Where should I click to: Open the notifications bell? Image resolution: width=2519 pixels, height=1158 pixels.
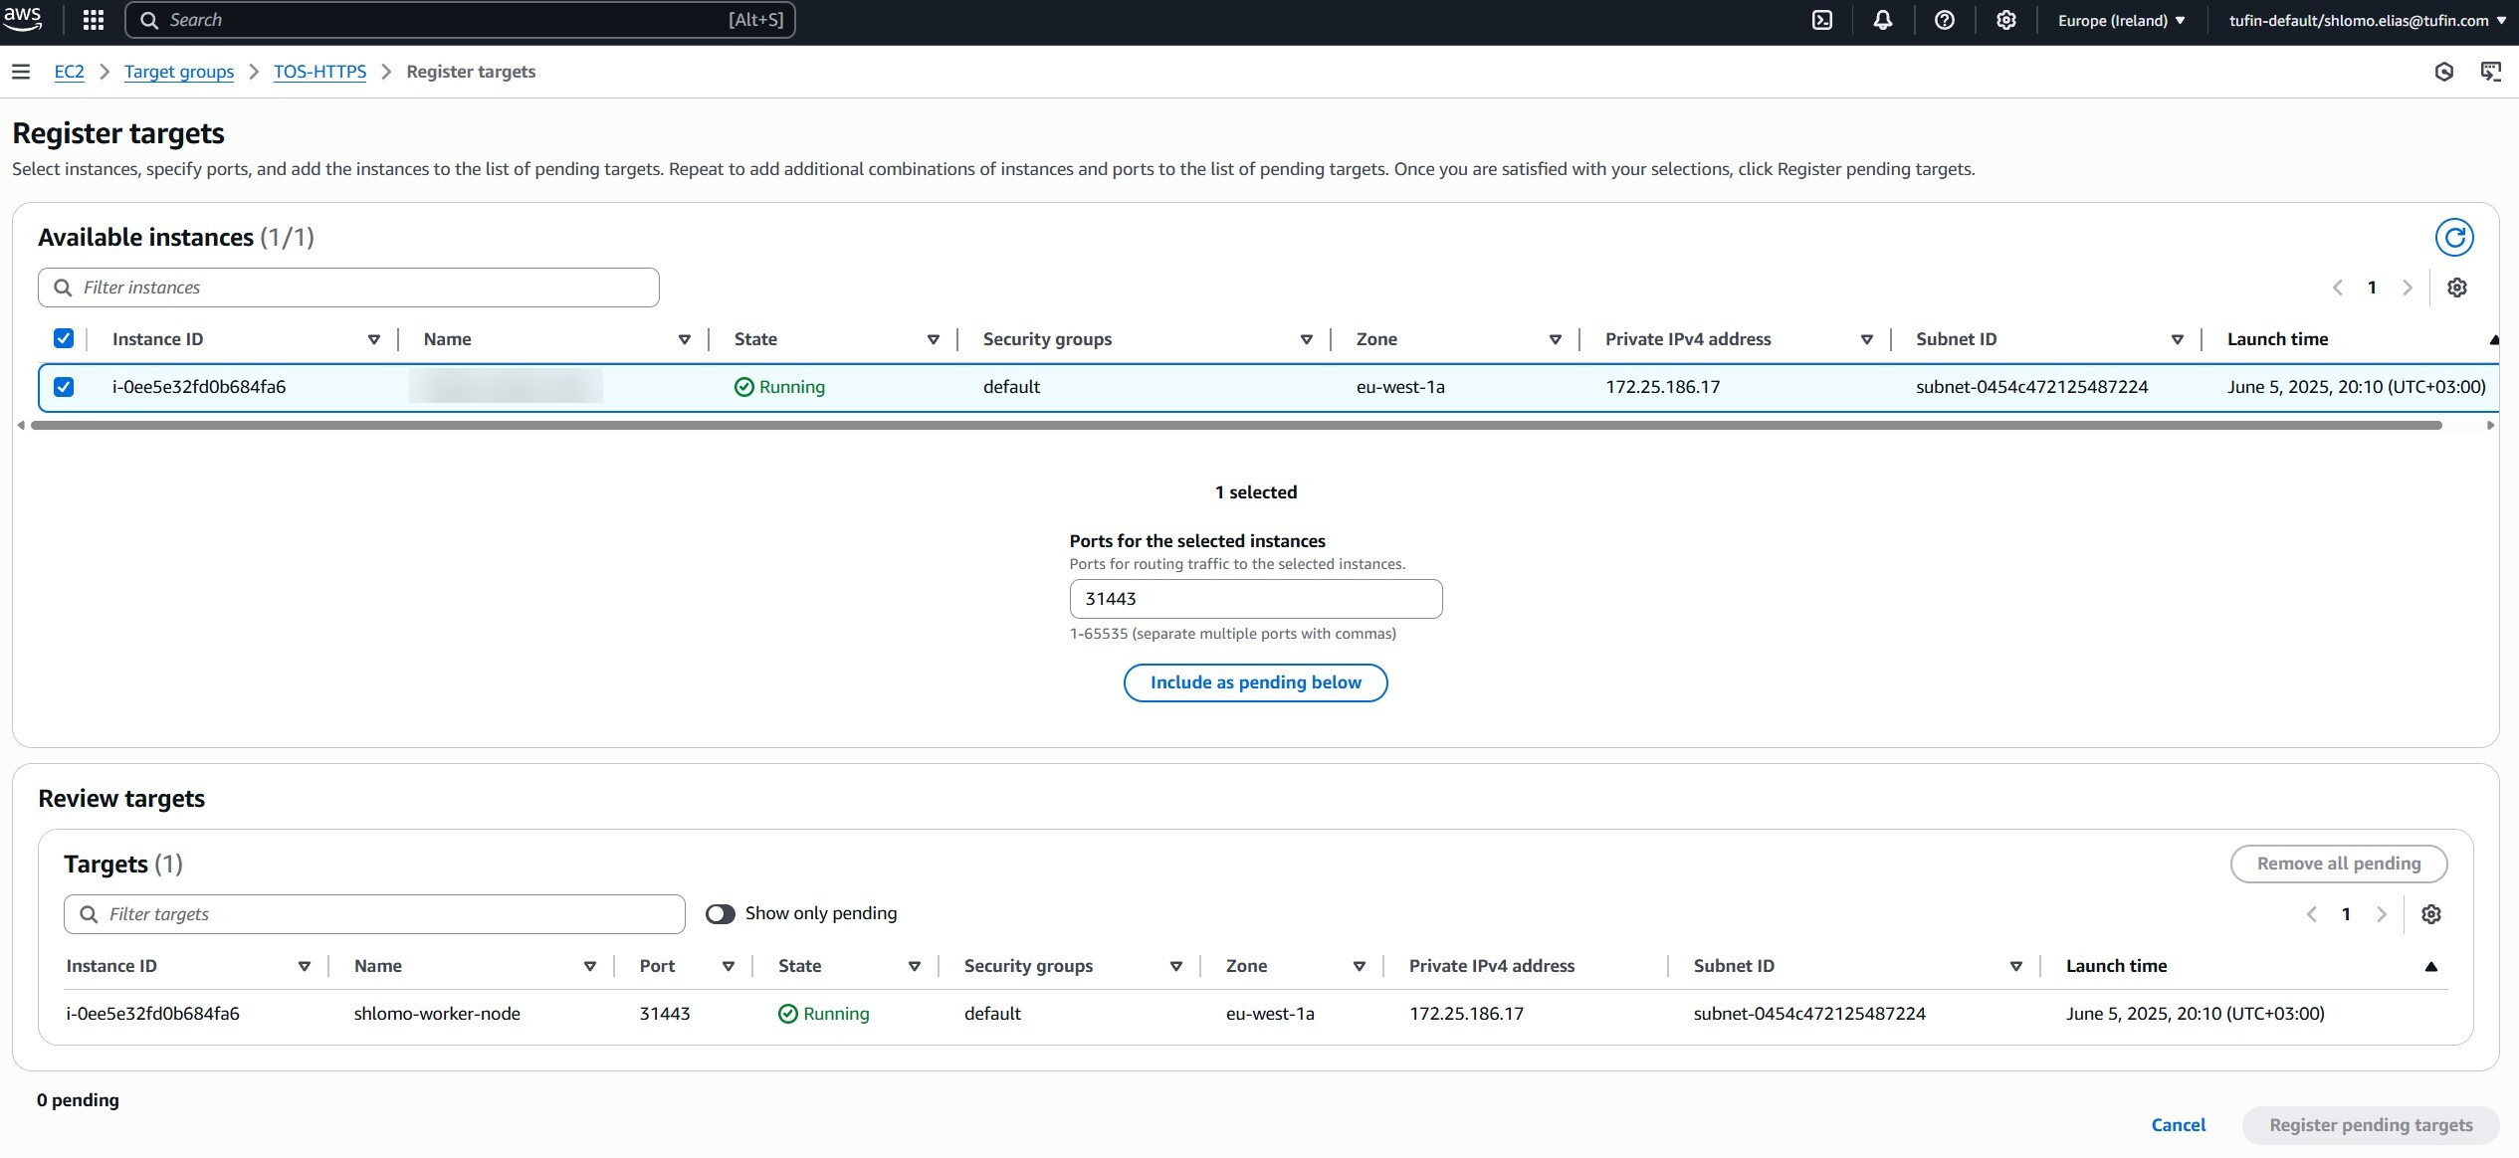point(1882,20)
